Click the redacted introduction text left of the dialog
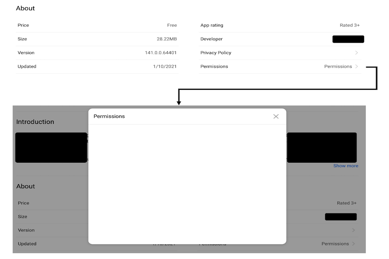389x259 pixels. click(51, 148)
